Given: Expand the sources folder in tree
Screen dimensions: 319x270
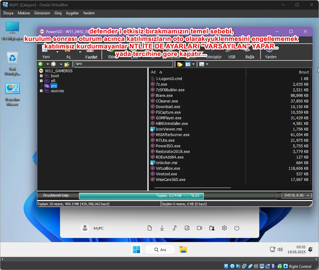Looking at the screenshot, I should pyautogui.click(x=41, y=91).
